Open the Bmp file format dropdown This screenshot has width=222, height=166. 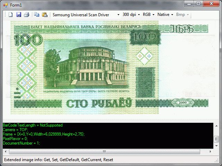point(182,15)
